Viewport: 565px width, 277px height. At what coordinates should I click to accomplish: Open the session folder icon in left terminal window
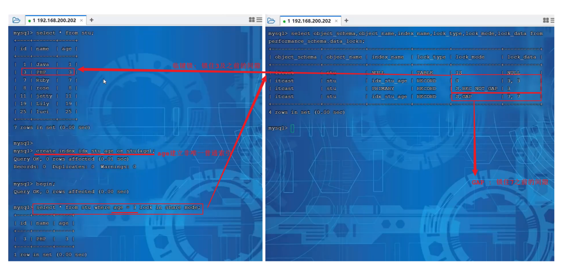click(16, 20)
